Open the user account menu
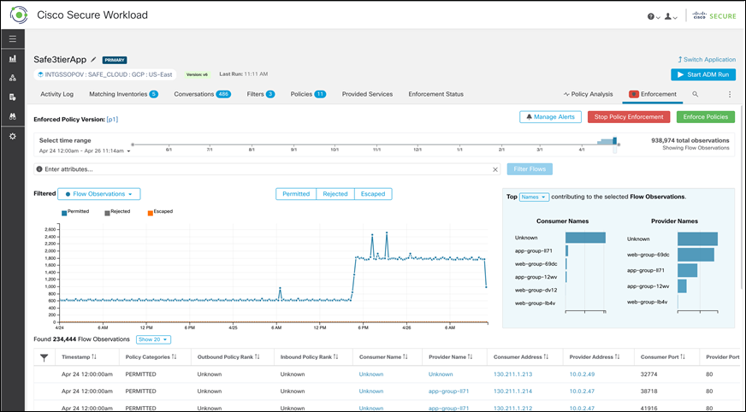This screenshot has height=412, width=746. (x=671, y=16)
